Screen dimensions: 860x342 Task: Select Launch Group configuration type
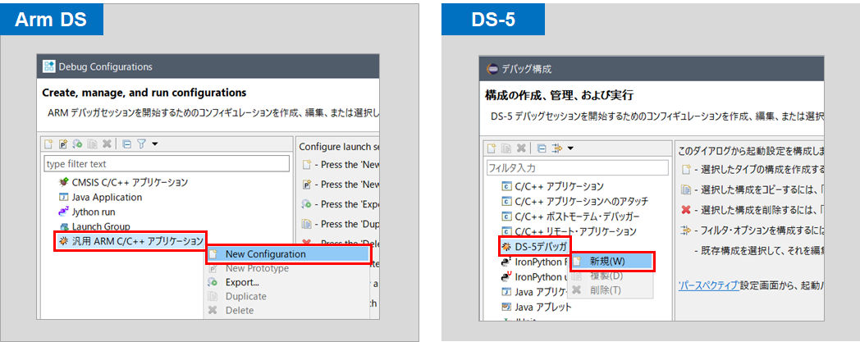[x=100, y=226]
